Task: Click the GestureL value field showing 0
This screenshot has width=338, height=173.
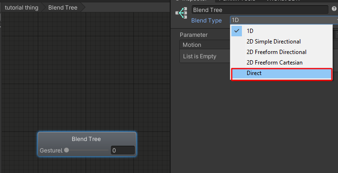Action: [123, 150]
